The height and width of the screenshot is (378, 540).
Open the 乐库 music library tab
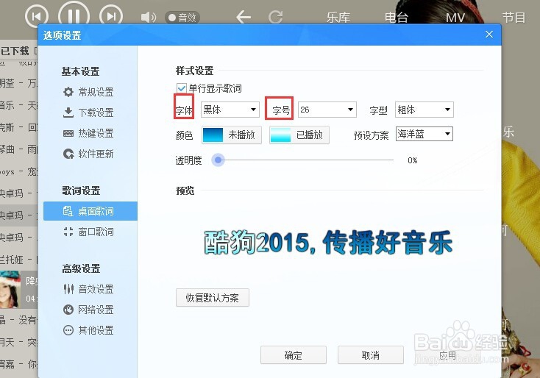338,17
